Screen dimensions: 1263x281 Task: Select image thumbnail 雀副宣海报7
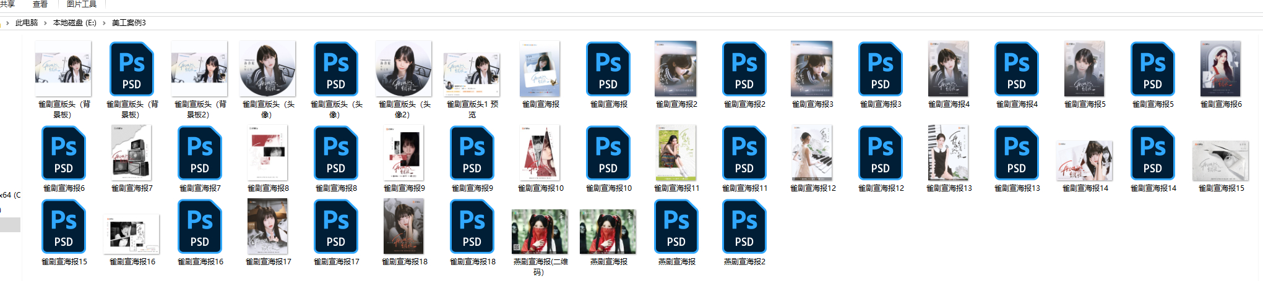pos(131,153)
